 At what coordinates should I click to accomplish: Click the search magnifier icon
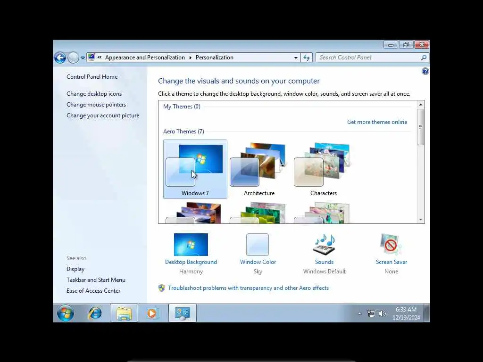click(x=424, y=58)
